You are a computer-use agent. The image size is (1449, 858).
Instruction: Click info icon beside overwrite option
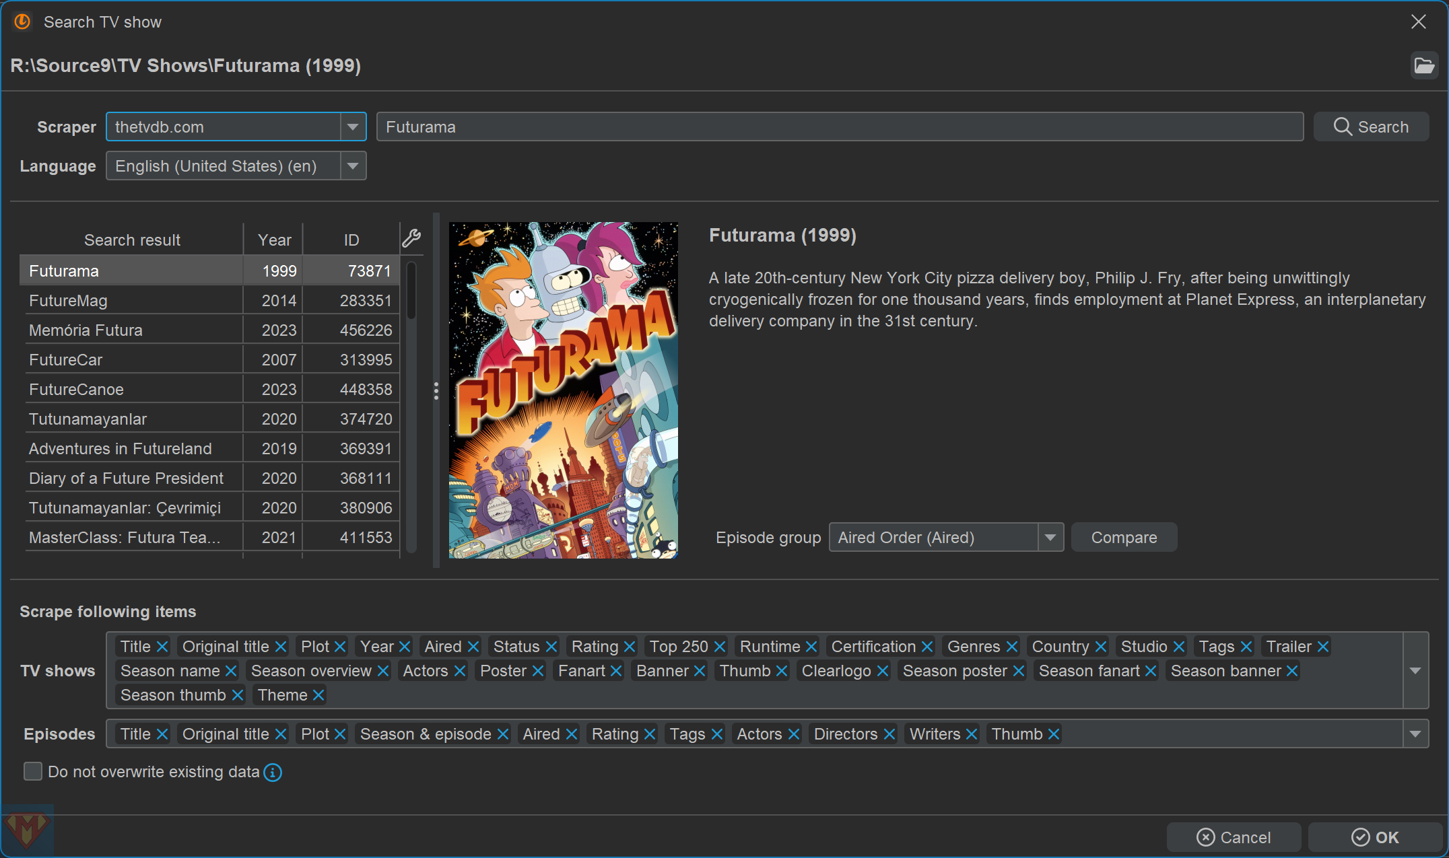point(273,773)
